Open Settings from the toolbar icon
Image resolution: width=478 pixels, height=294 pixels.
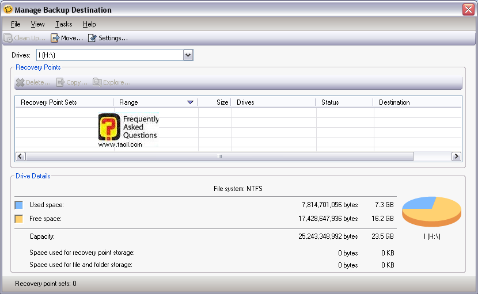tap(92, 39)
